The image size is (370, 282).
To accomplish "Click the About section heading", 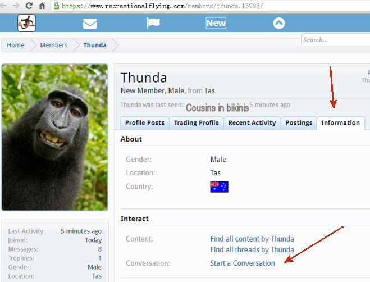I will coord(131,139).
